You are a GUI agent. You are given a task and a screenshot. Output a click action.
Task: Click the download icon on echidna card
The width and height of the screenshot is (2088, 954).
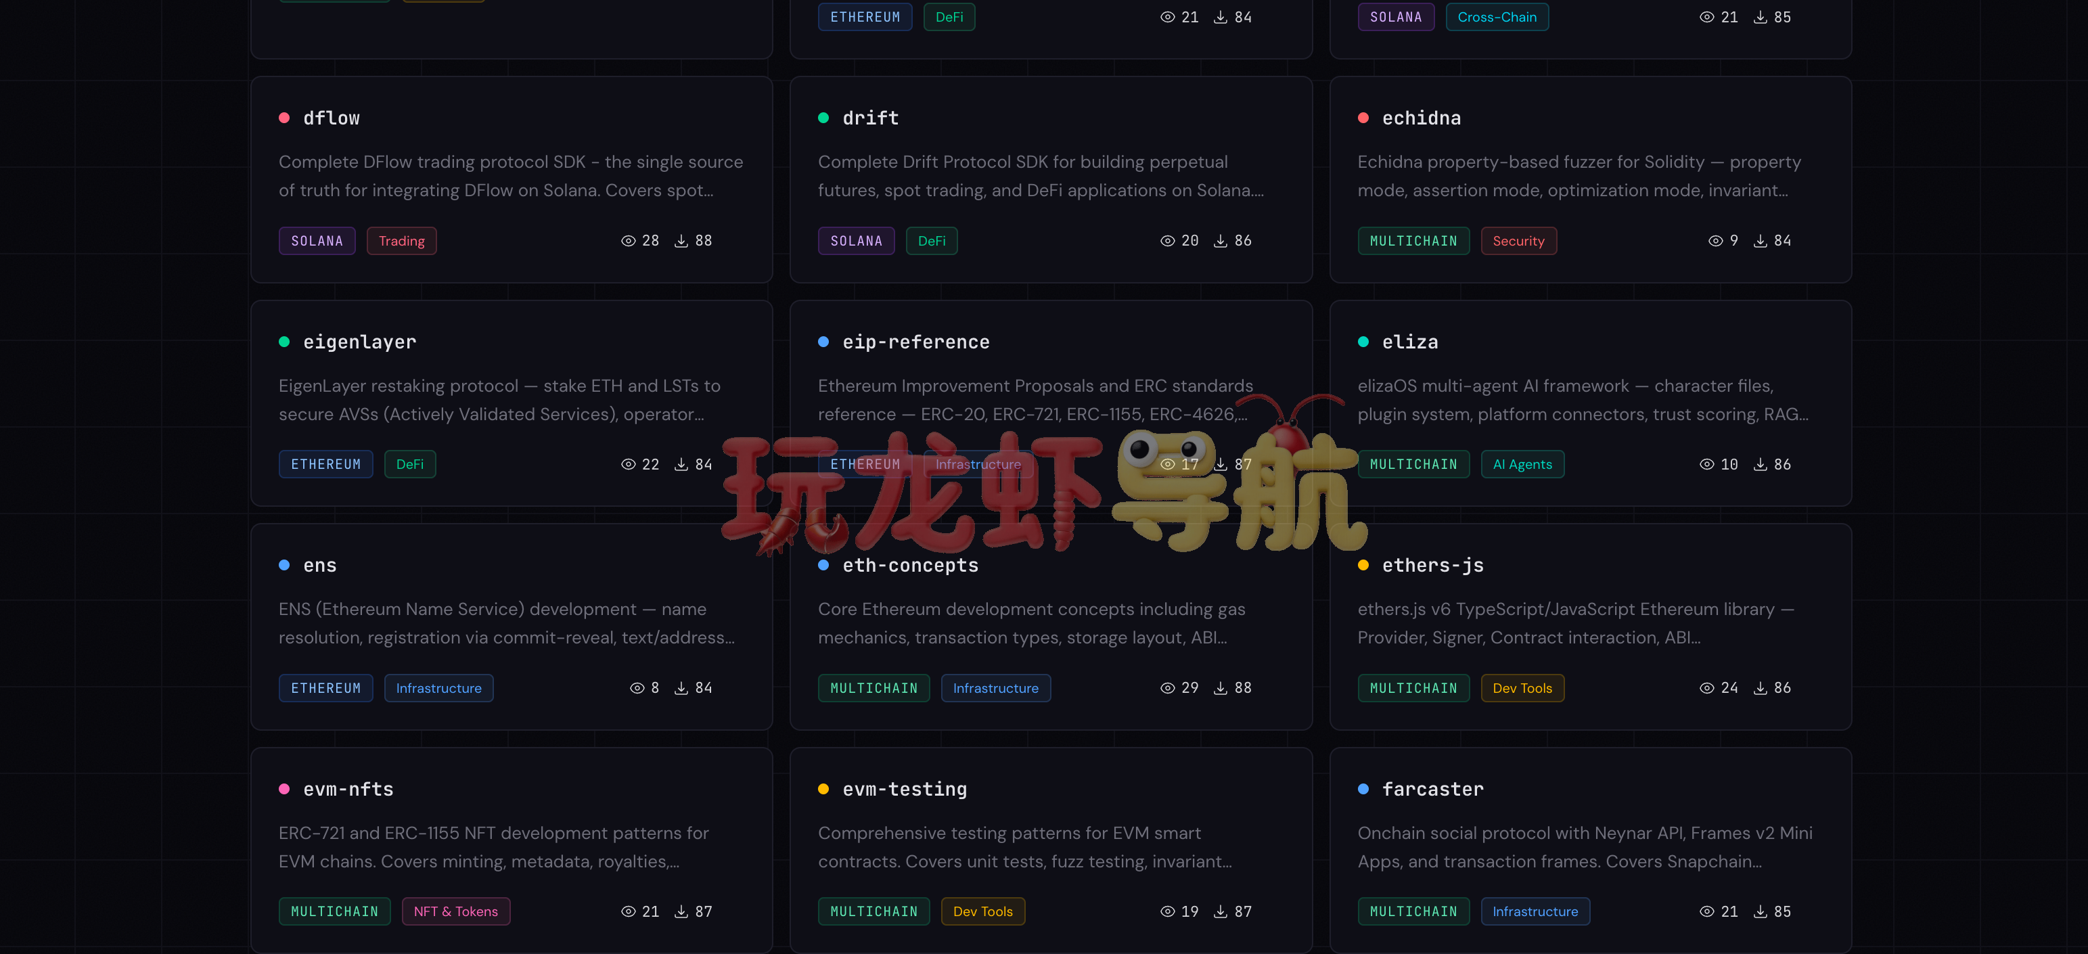(1761, 241)
